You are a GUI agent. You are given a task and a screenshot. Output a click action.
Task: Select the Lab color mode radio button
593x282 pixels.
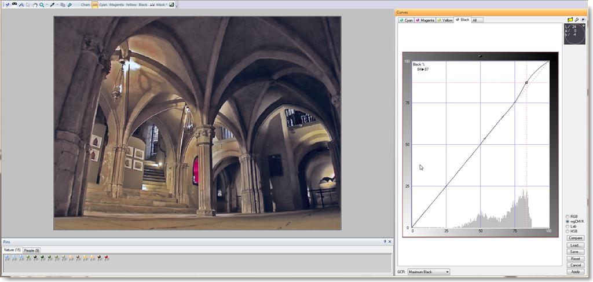[568, 226]
